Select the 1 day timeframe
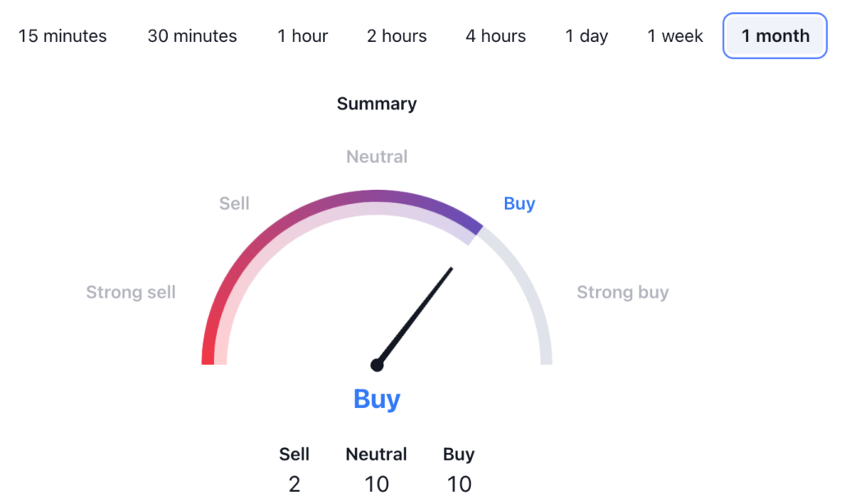Image resolution: width=842 pixels, height=504 pixels. (587, 36)
